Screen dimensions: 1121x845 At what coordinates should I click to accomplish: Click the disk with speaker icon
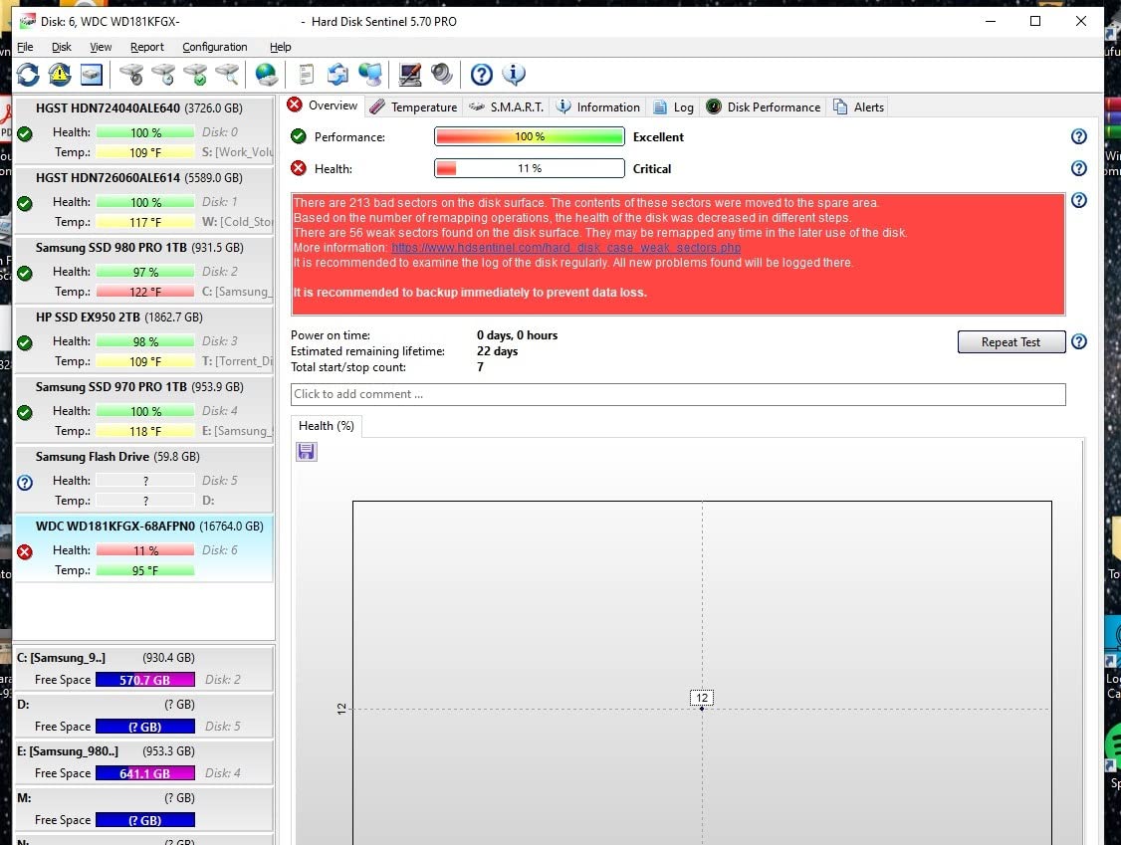(x=131, y=75)
